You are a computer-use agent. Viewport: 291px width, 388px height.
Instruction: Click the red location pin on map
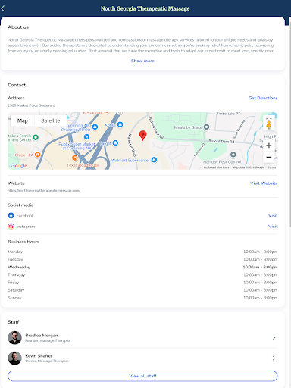point(142,136)
